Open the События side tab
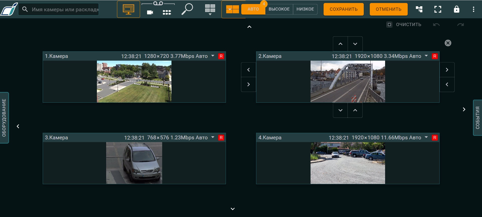The height and width of the screenshot is (217, 482). [477, 118]
